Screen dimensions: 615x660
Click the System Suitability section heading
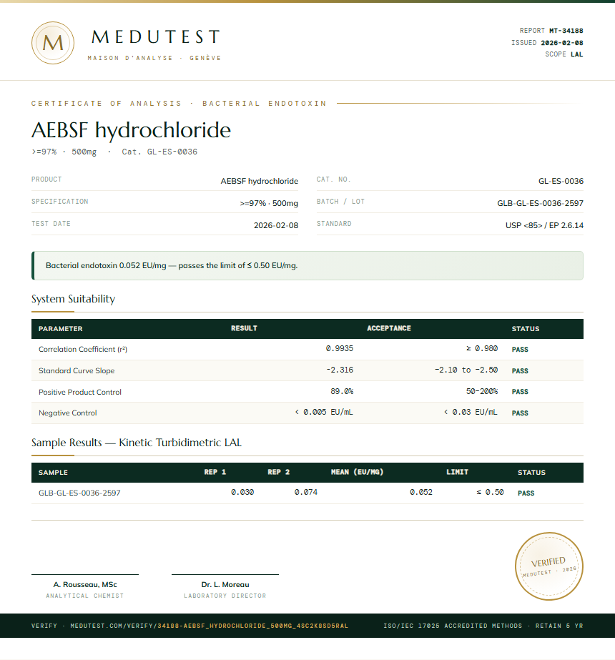coord(73,299)
